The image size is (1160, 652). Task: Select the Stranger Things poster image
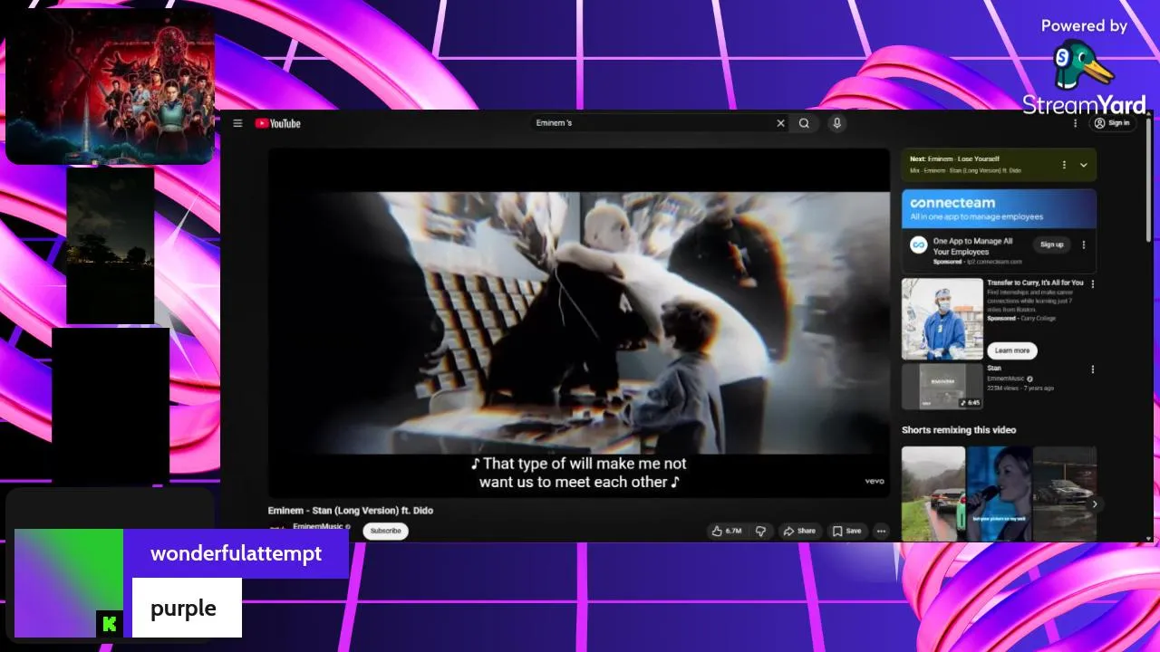click(x=111, y=87)
